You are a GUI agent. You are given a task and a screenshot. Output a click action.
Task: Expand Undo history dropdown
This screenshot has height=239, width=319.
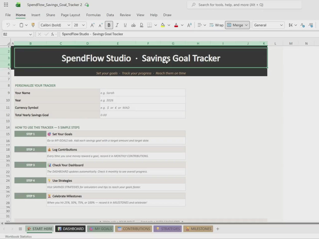[14, 25]
